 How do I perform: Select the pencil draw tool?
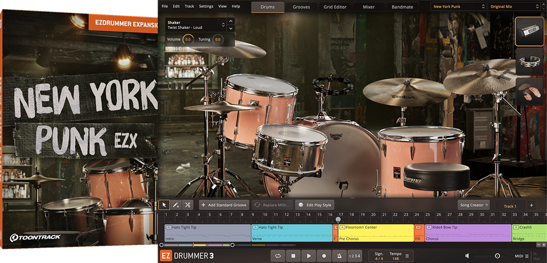(176, 205)
